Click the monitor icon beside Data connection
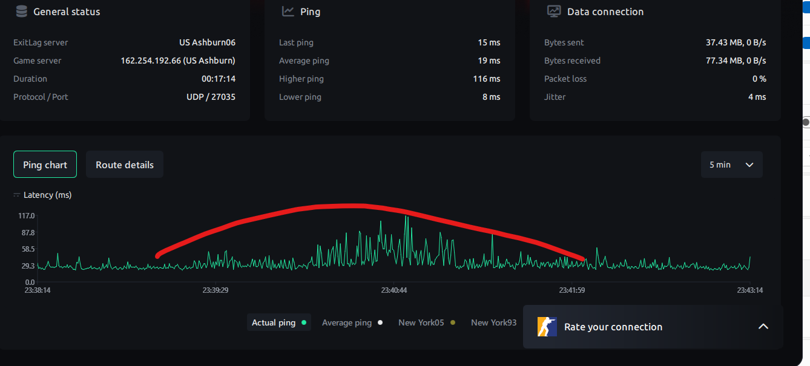 [553, 11]
